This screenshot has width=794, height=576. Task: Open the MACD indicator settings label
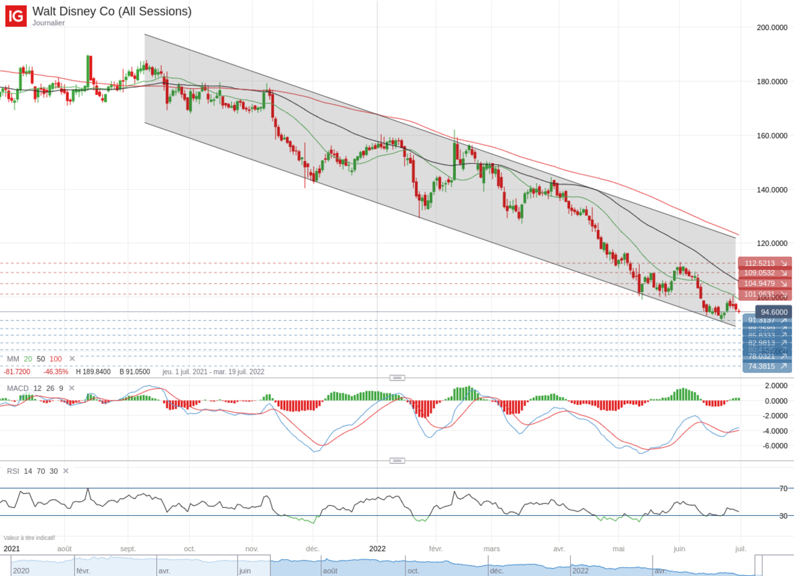point(18,388)
